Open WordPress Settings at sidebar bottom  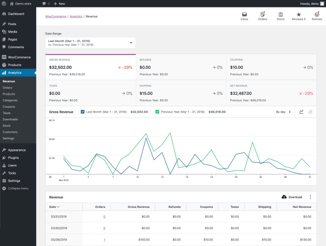(18, 181)
